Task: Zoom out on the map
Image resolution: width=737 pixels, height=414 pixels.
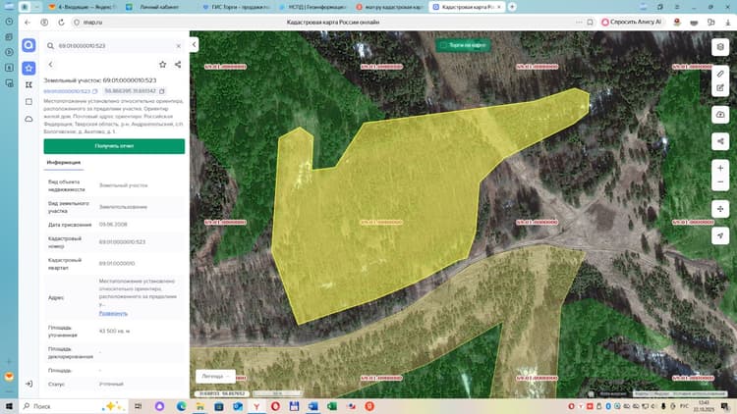Action: 720,182
